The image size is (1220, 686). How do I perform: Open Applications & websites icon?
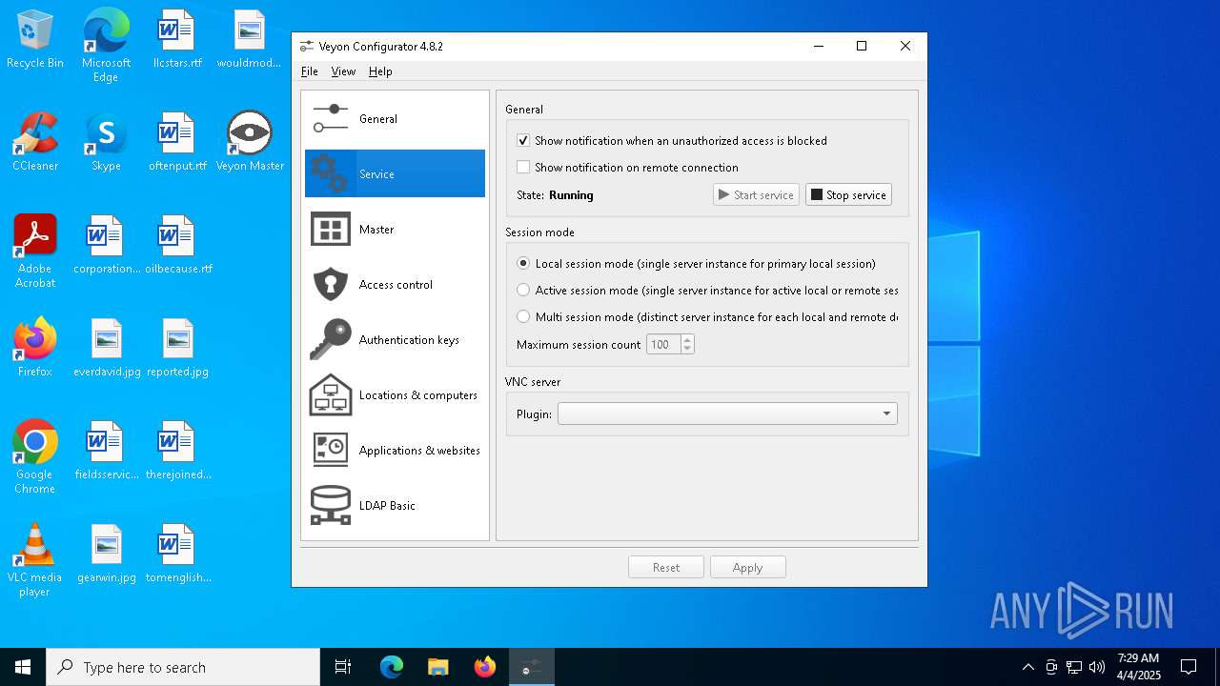[331, 451]
